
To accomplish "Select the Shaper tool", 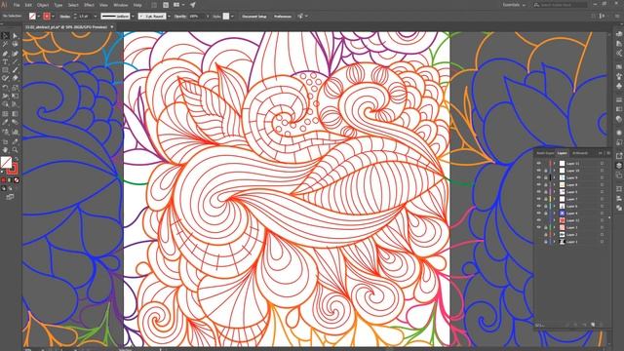I will tap(5, 78).
